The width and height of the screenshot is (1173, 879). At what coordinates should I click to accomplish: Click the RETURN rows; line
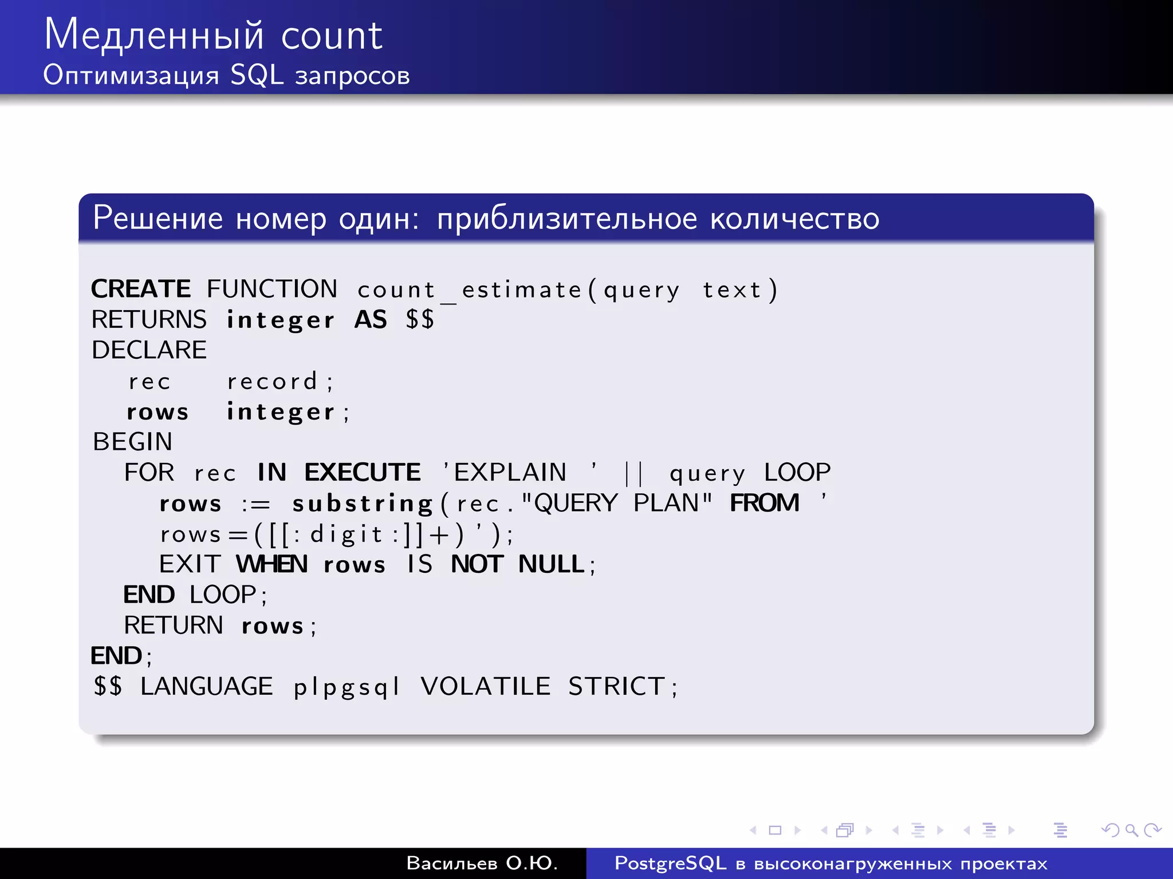(x=220, y=625)
